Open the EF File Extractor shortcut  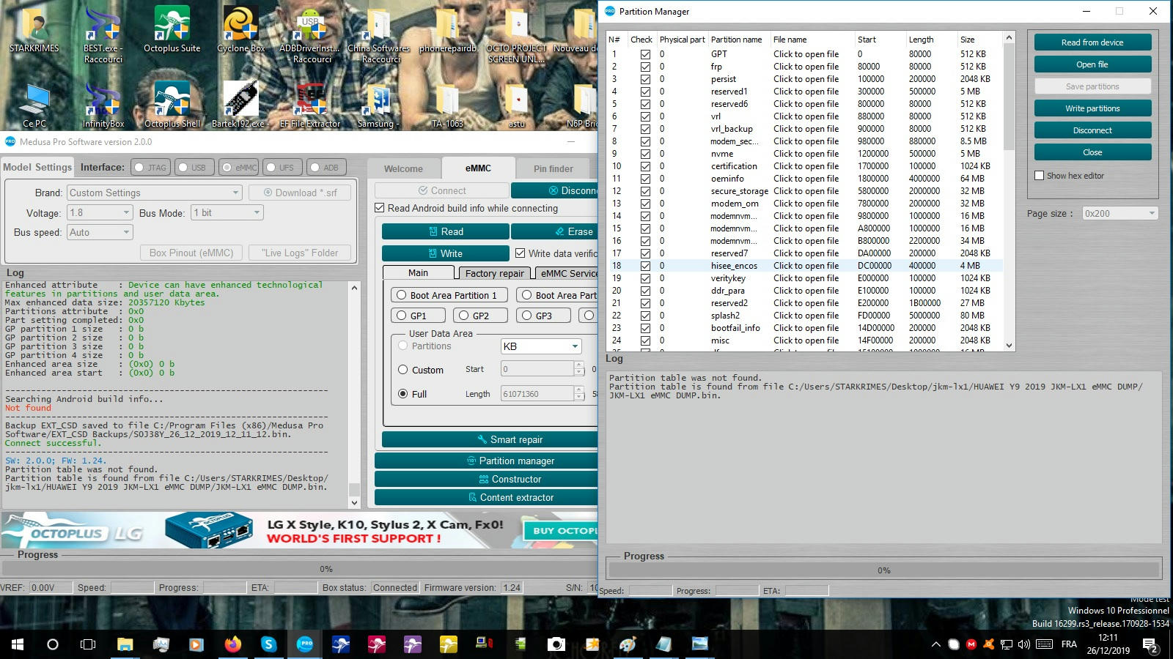click(310, 105)
